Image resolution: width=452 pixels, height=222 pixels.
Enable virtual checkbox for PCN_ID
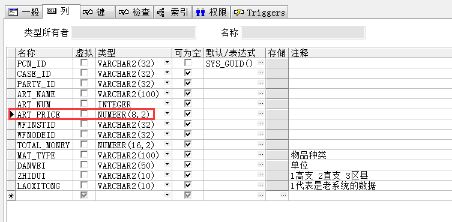84,63
